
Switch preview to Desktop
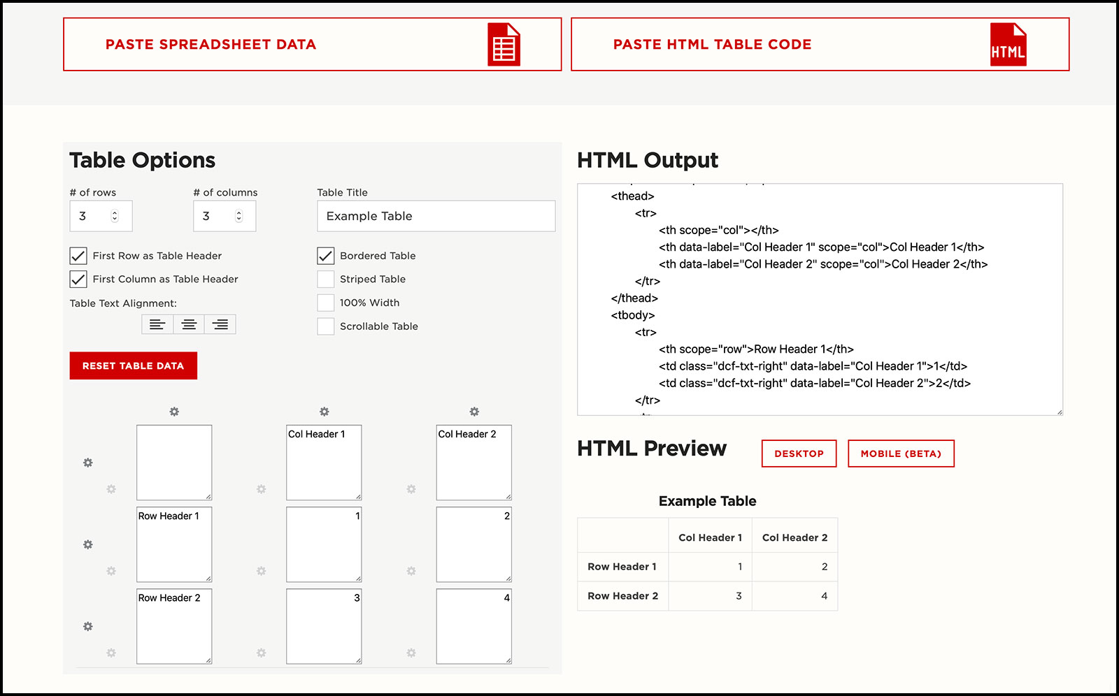[x=799, y=454]
